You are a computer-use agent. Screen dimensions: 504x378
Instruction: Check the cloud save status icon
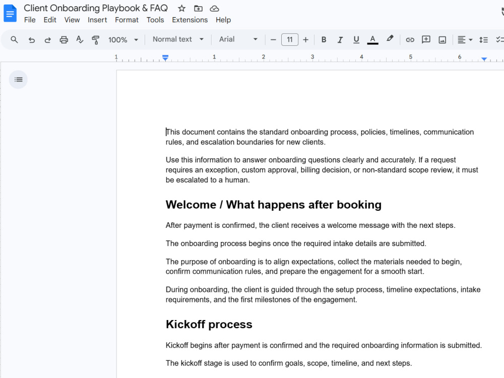pyautogui.click(x=214, y=9)
